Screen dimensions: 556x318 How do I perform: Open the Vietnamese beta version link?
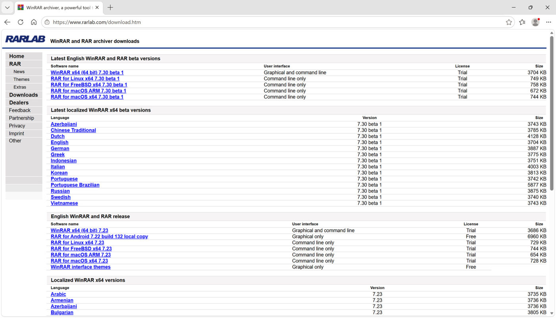pyautogui.click(x=64, y=203)
